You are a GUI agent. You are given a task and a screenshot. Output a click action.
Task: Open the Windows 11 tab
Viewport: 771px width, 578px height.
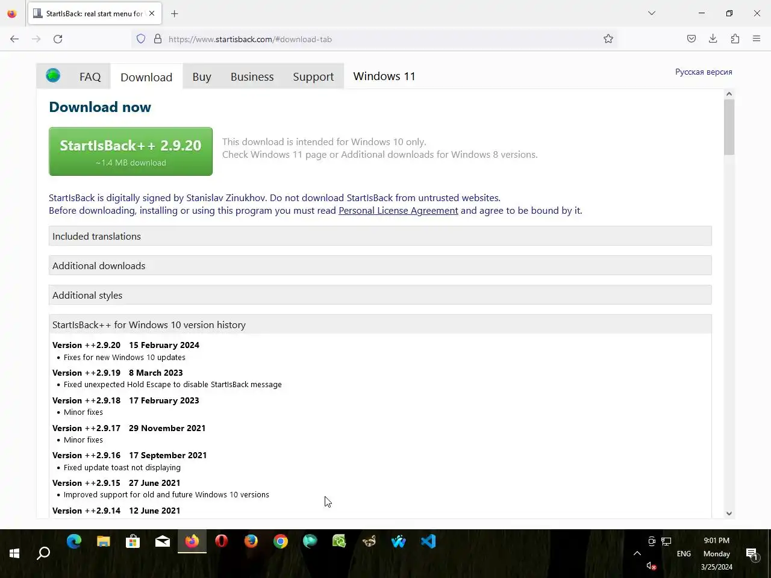(384, 76)
